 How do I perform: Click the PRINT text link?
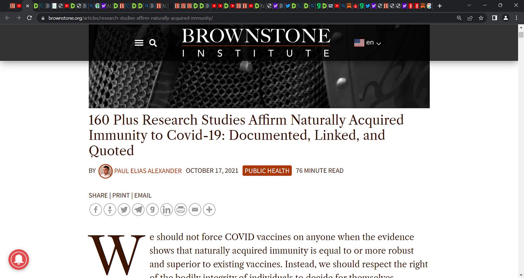121,195
